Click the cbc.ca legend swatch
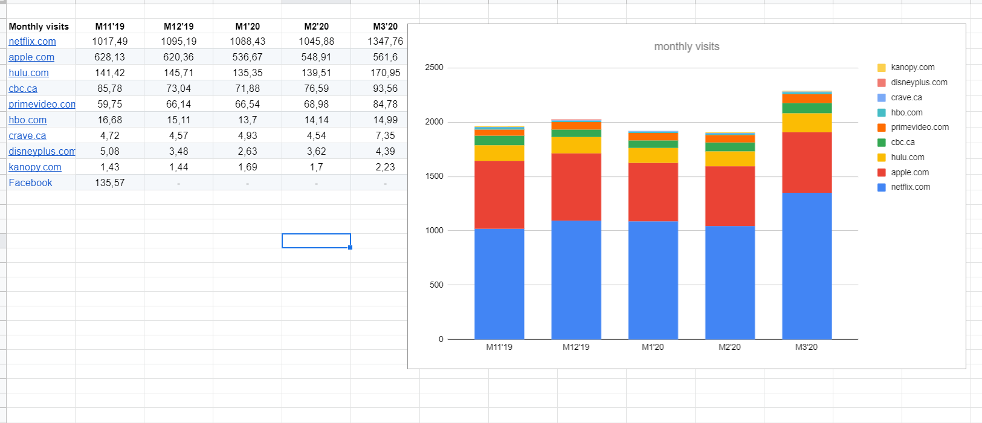 (x=882, y=143)
